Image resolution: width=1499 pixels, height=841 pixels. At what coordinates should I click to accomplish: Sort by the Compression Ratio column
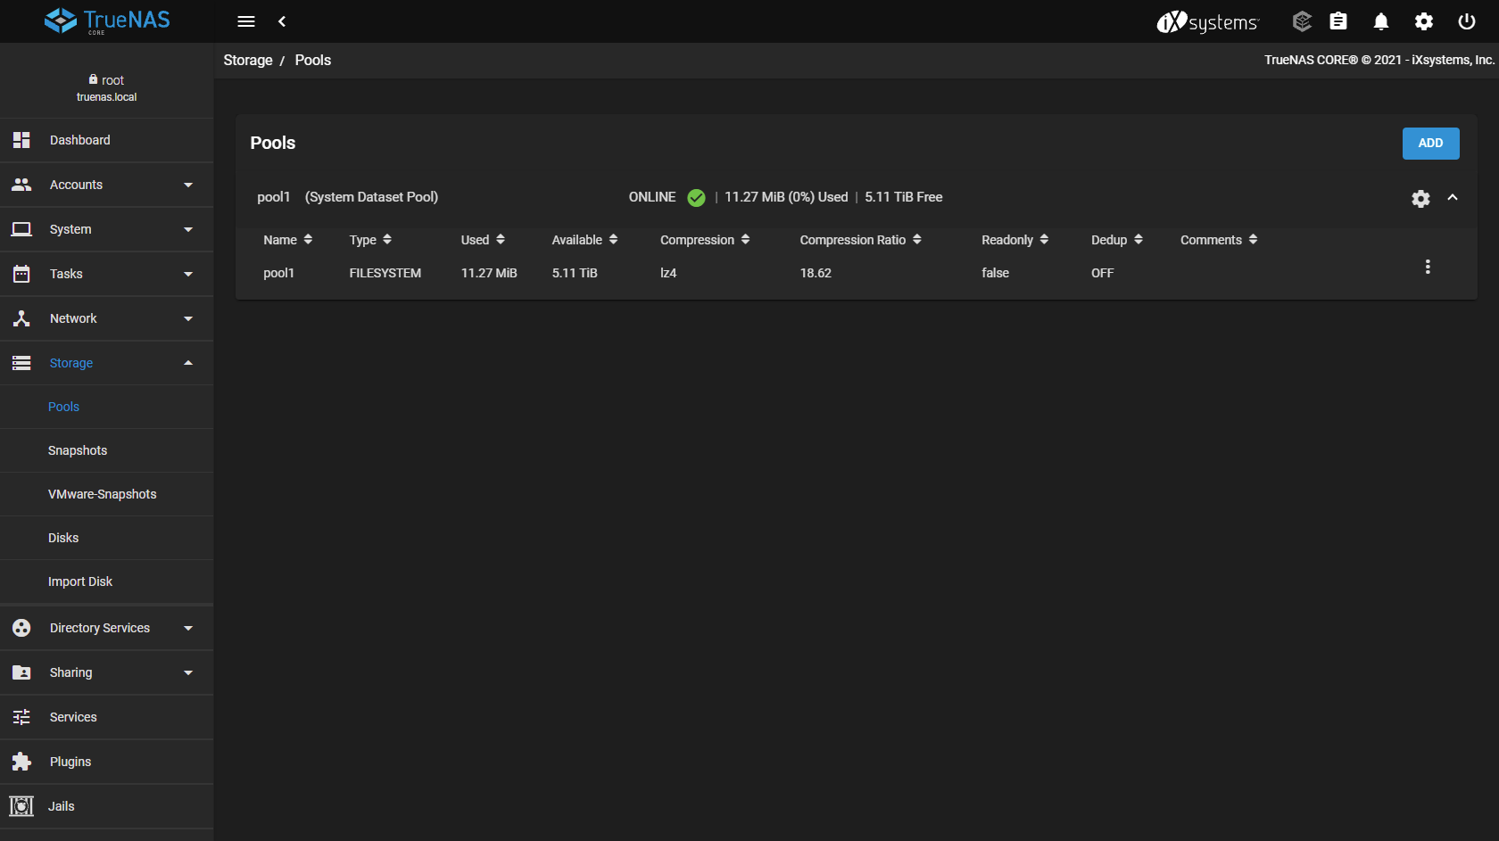click(860, 240)
